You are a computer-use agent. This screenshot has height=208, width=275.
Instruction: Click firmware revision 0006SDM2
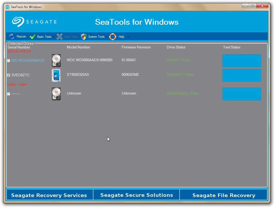tap(130, 75)
